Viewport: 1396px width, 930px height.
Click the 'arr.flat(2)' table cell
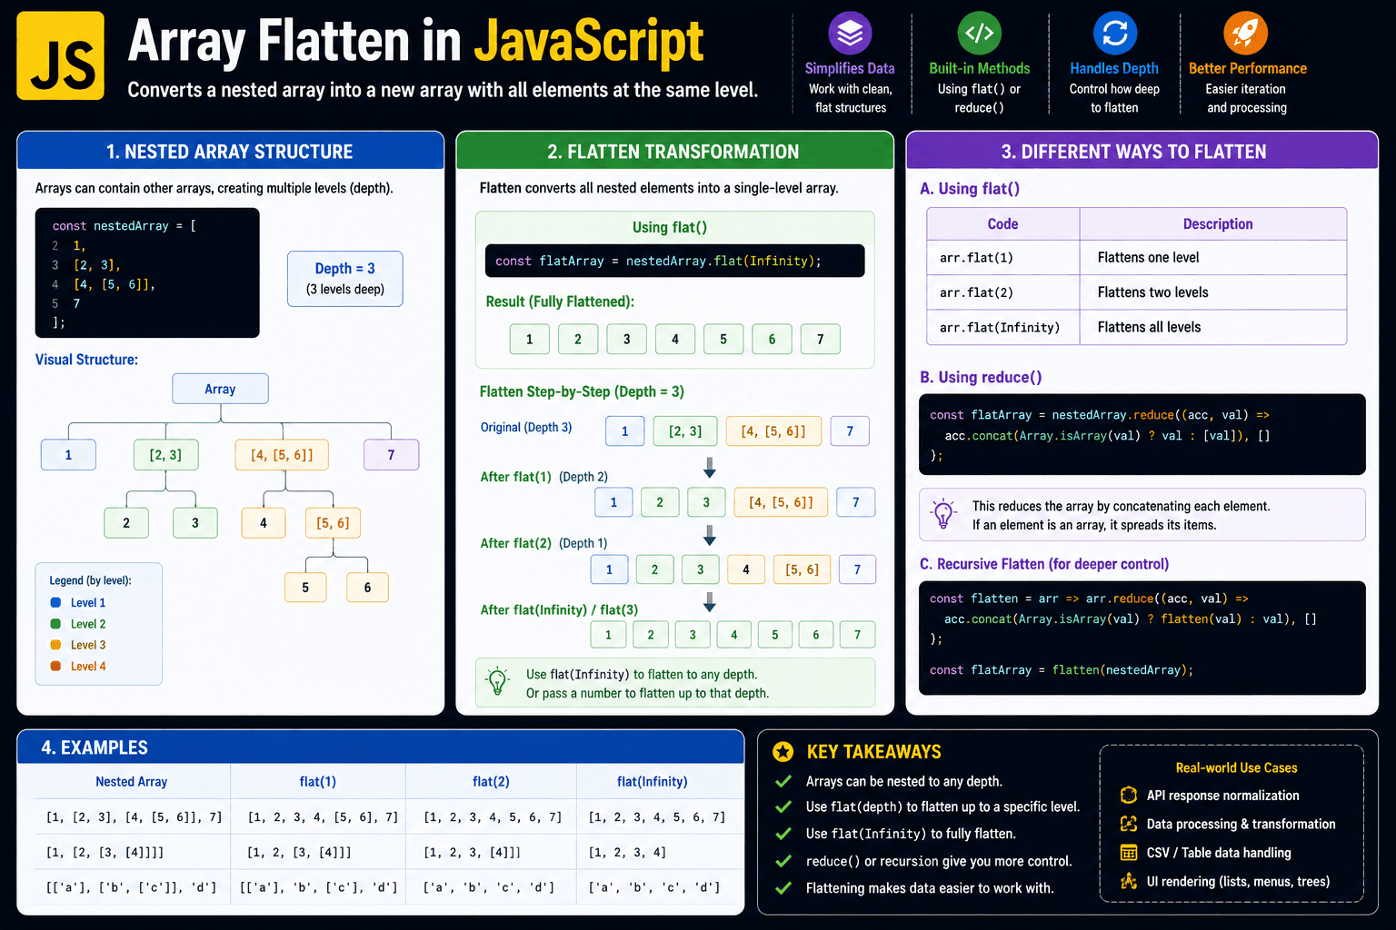(1002, 292)
